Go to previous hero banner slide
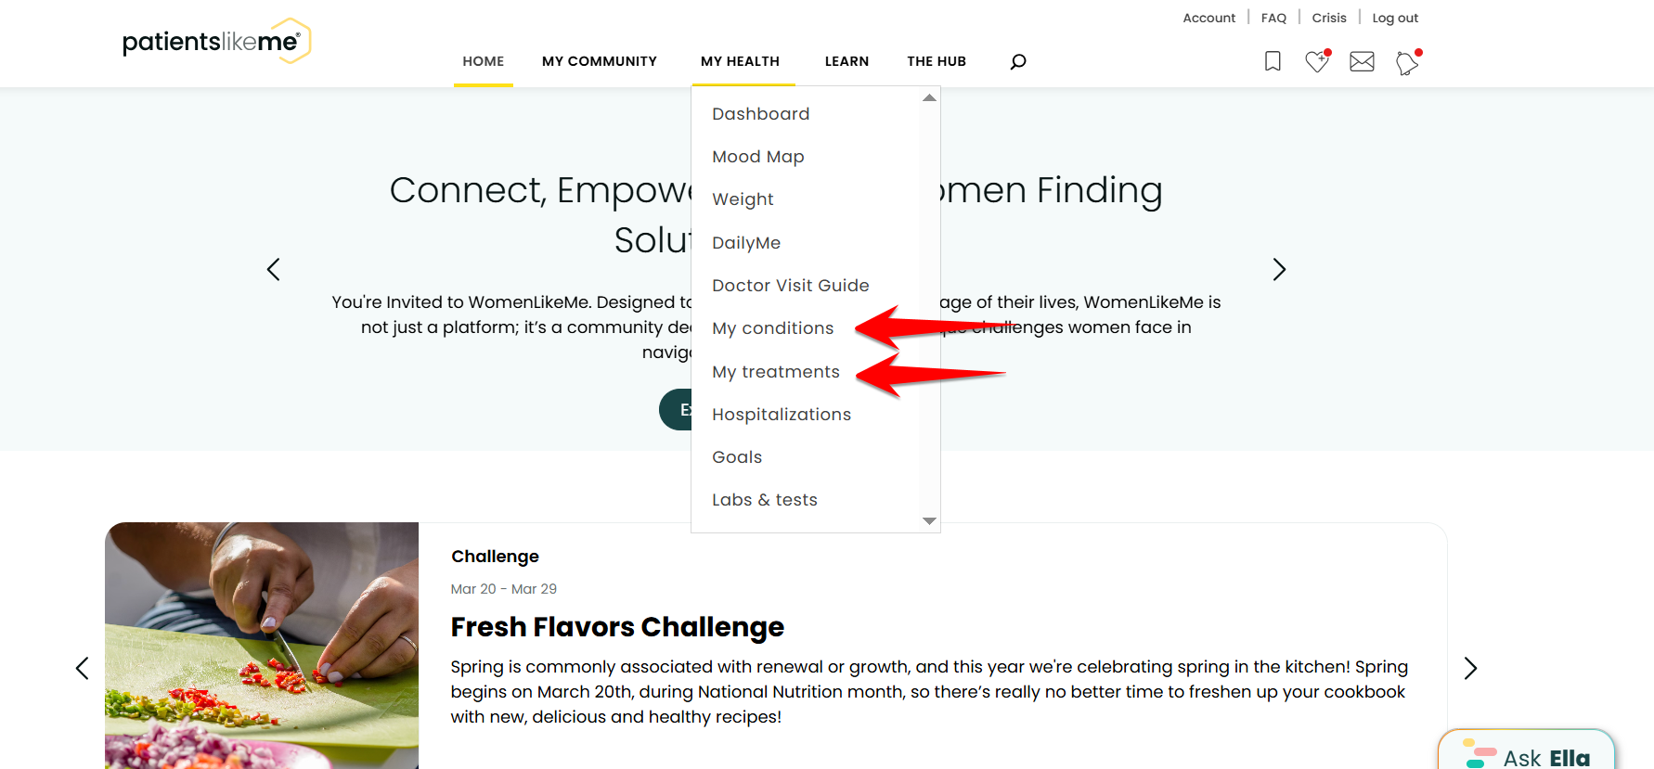1654x769 pixels. click(273, 269)
